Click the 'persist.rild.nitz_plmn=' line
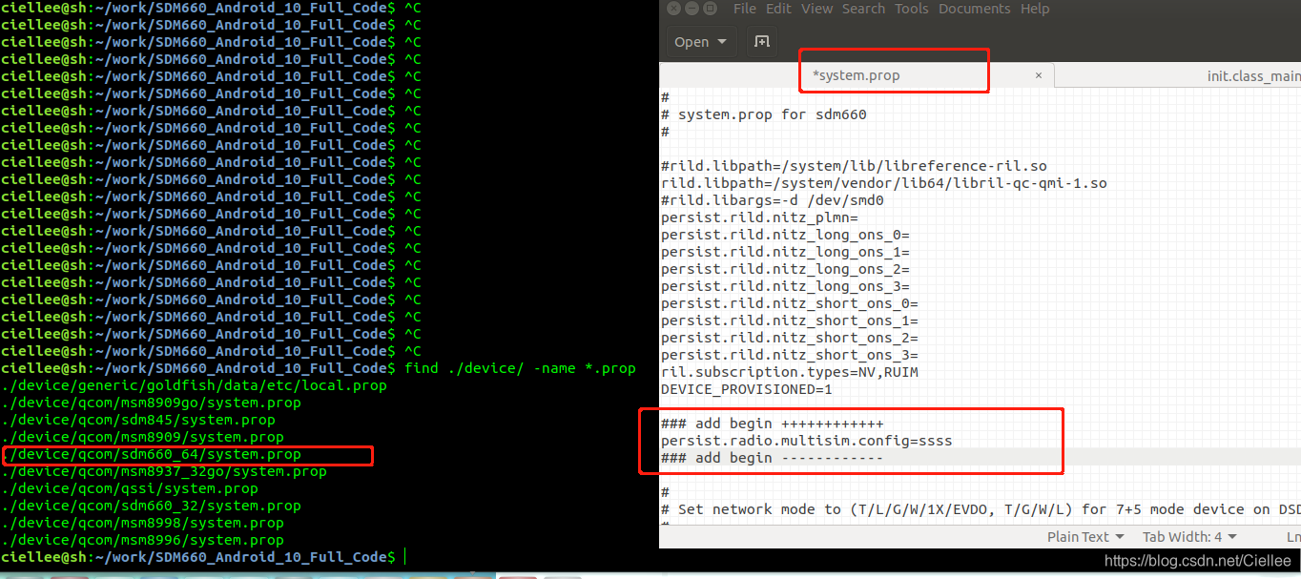This screenshot has width=1301, height=579. pos(760,217)
